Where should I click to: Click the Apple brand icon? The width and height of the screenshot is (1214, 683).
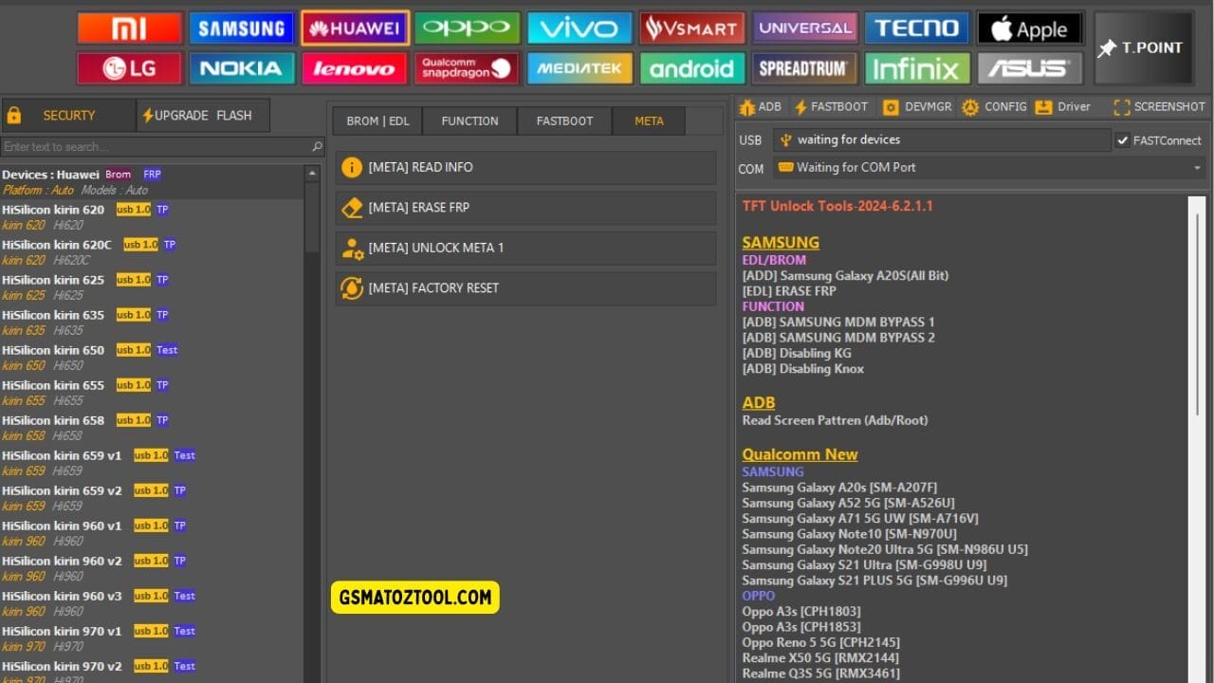pos(1029,28)
